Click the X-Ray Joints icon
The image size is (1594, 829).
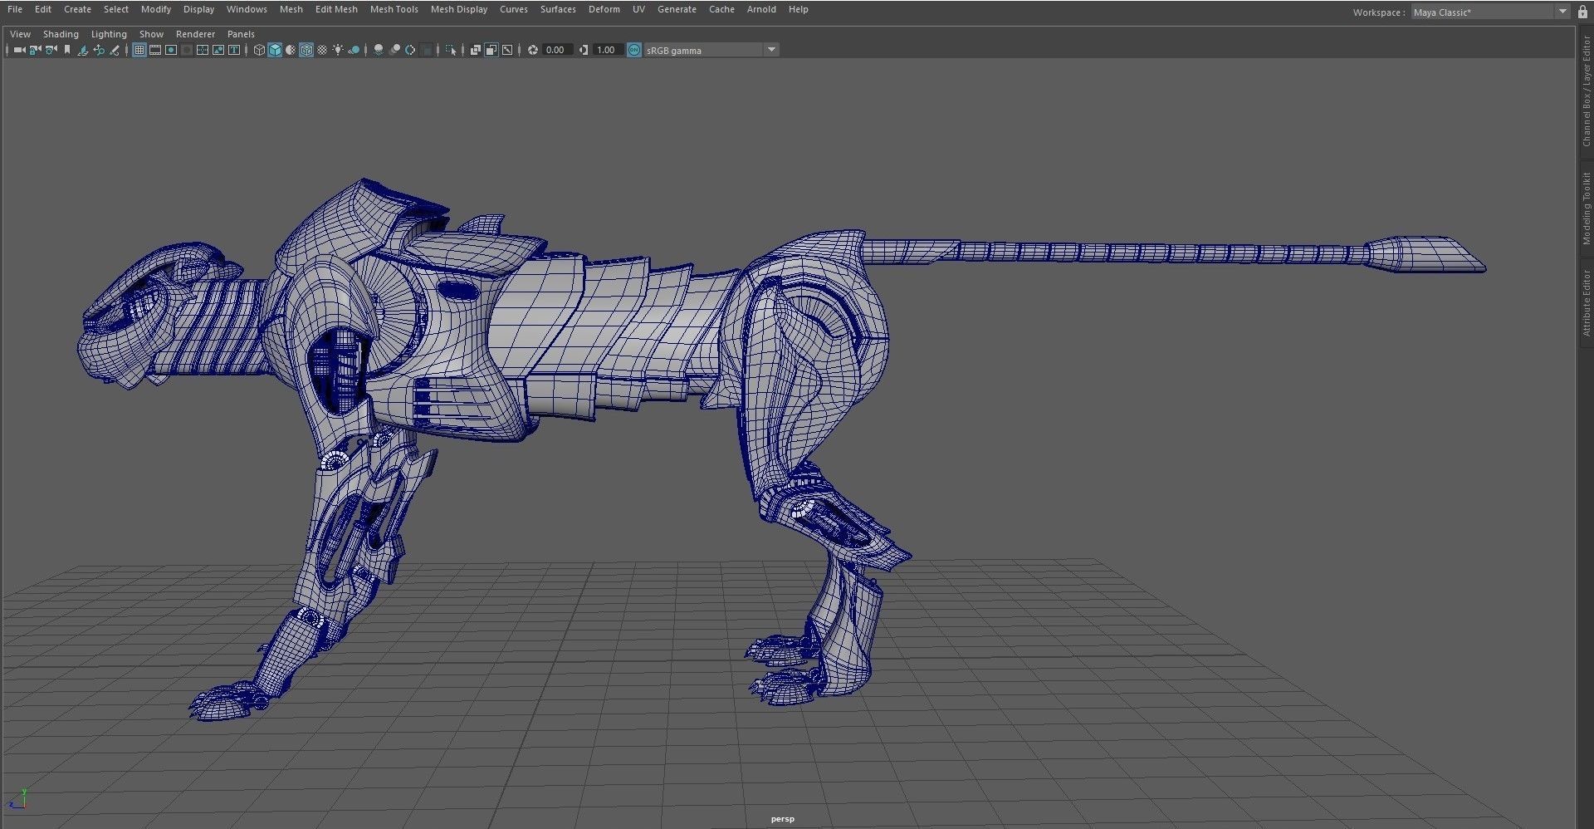click(507, 50)
